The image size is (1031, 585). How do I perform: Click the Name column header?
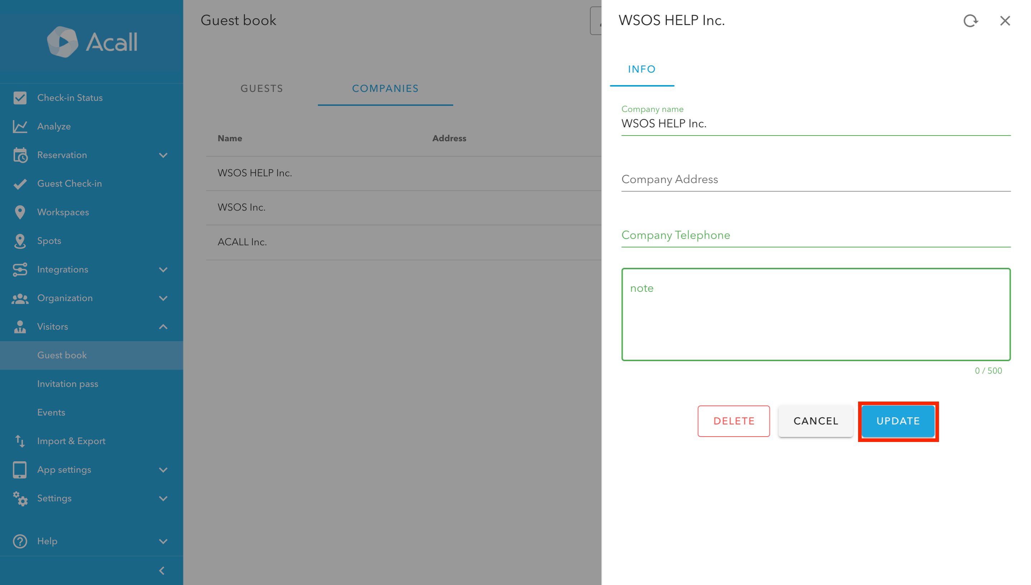click(x=229, y=138)
